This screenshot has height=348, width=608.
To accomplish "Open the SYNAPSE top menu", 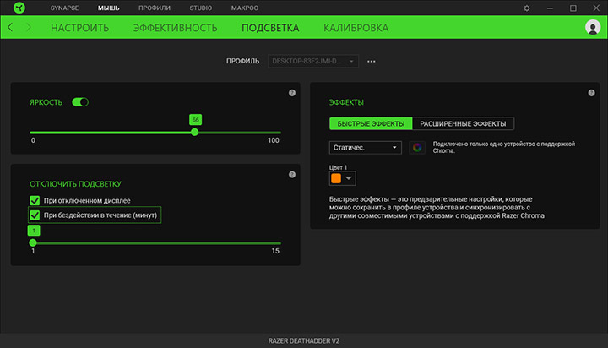I will (x=64, y=8).
